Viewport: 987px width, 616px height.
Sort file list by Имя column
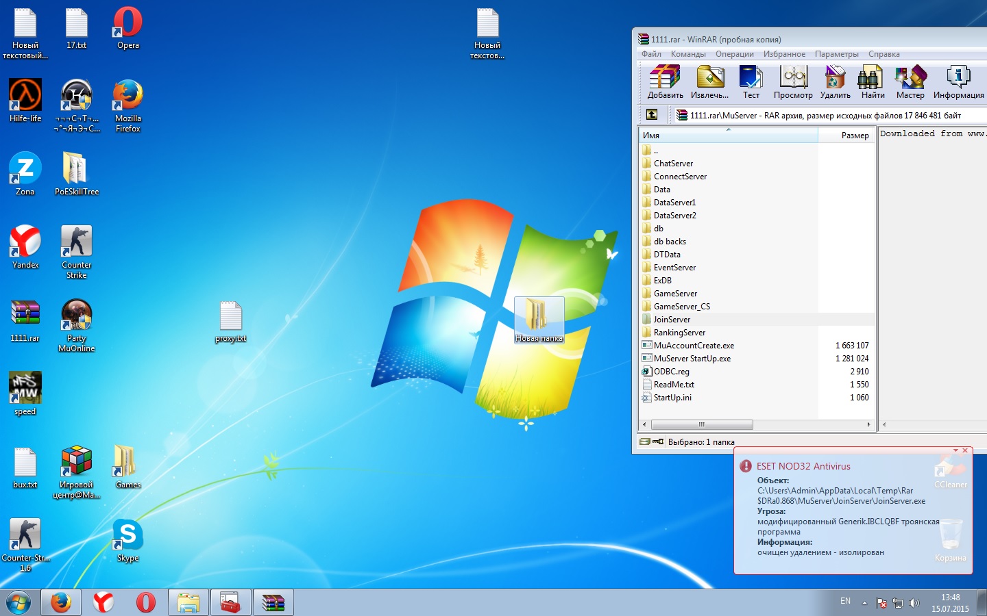coord(728,136)
